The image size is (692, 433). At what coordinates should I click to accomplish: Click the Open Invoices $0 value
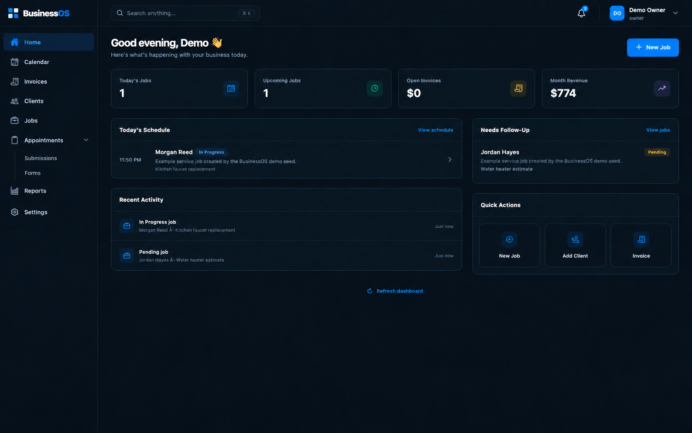coord(414,93)
